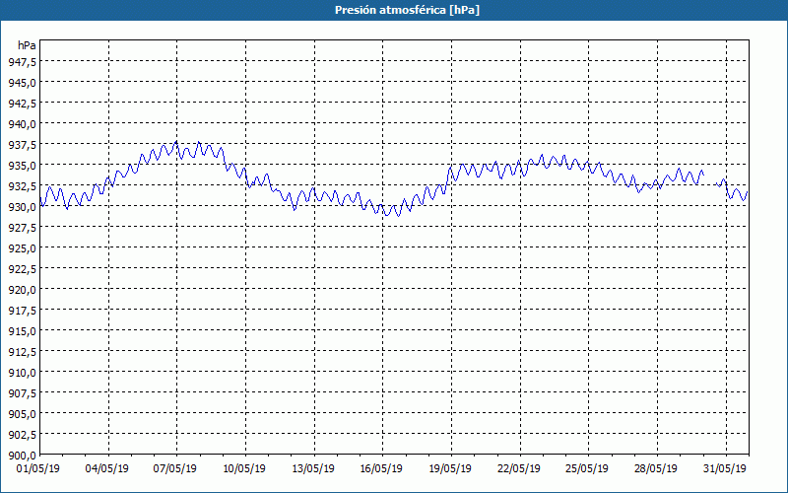Select the 947,5 y-axis label
788x493 pixels.
coord(23,61)
